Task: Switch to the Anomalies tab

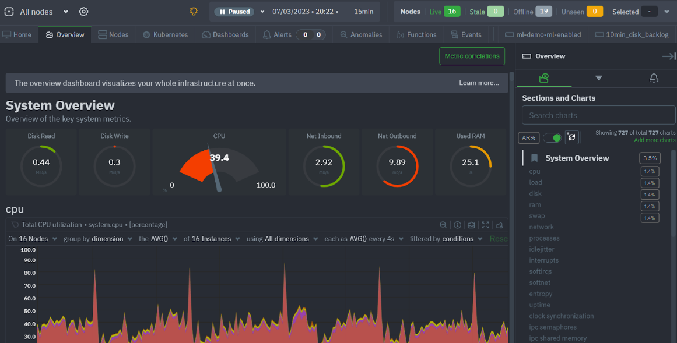Action: (x=361, y=34)
